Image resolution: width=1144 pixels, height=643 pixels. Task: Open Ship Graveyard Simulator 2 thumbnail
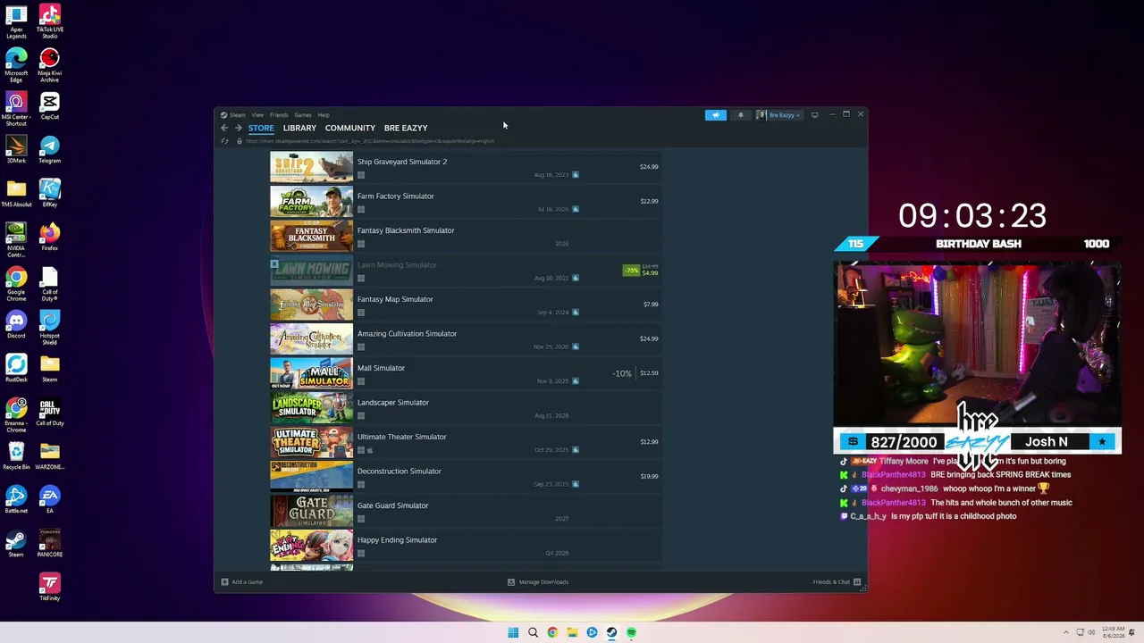(312, 167)
